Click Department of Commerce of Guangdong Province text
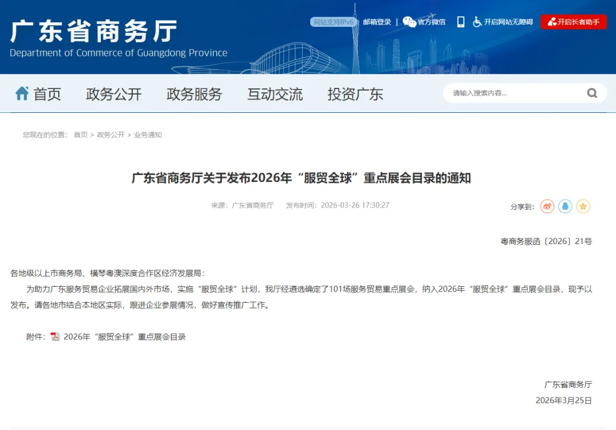616x430 pixels. pyautogui.click(x=118, y=53)
